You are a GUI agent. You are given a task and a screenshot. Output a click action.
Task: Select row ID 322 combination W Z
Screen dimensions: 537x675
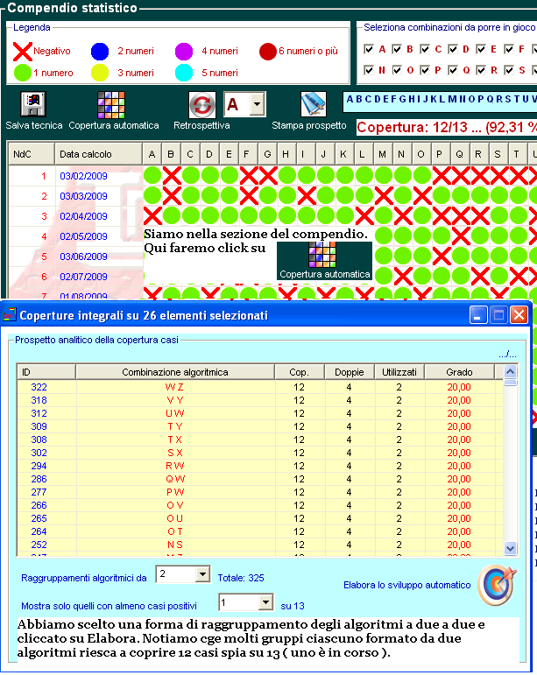(x=259, y=387)
